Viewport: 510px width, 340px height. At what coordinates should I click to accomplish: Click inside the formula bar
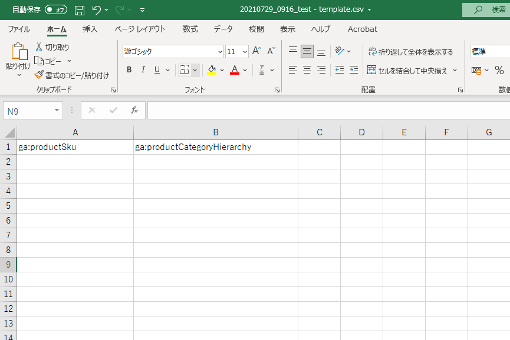tap(328, 111)
